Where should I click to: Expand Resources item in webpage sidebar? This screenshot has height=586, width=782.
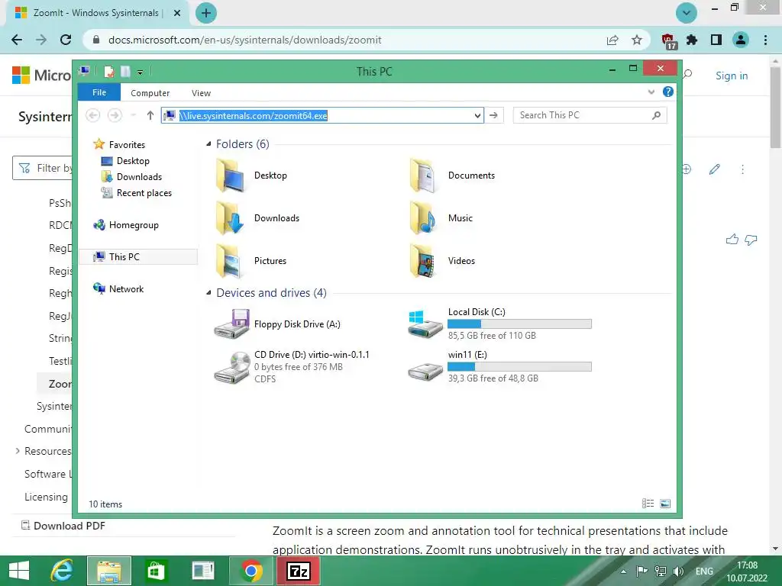tap(18, 451)
